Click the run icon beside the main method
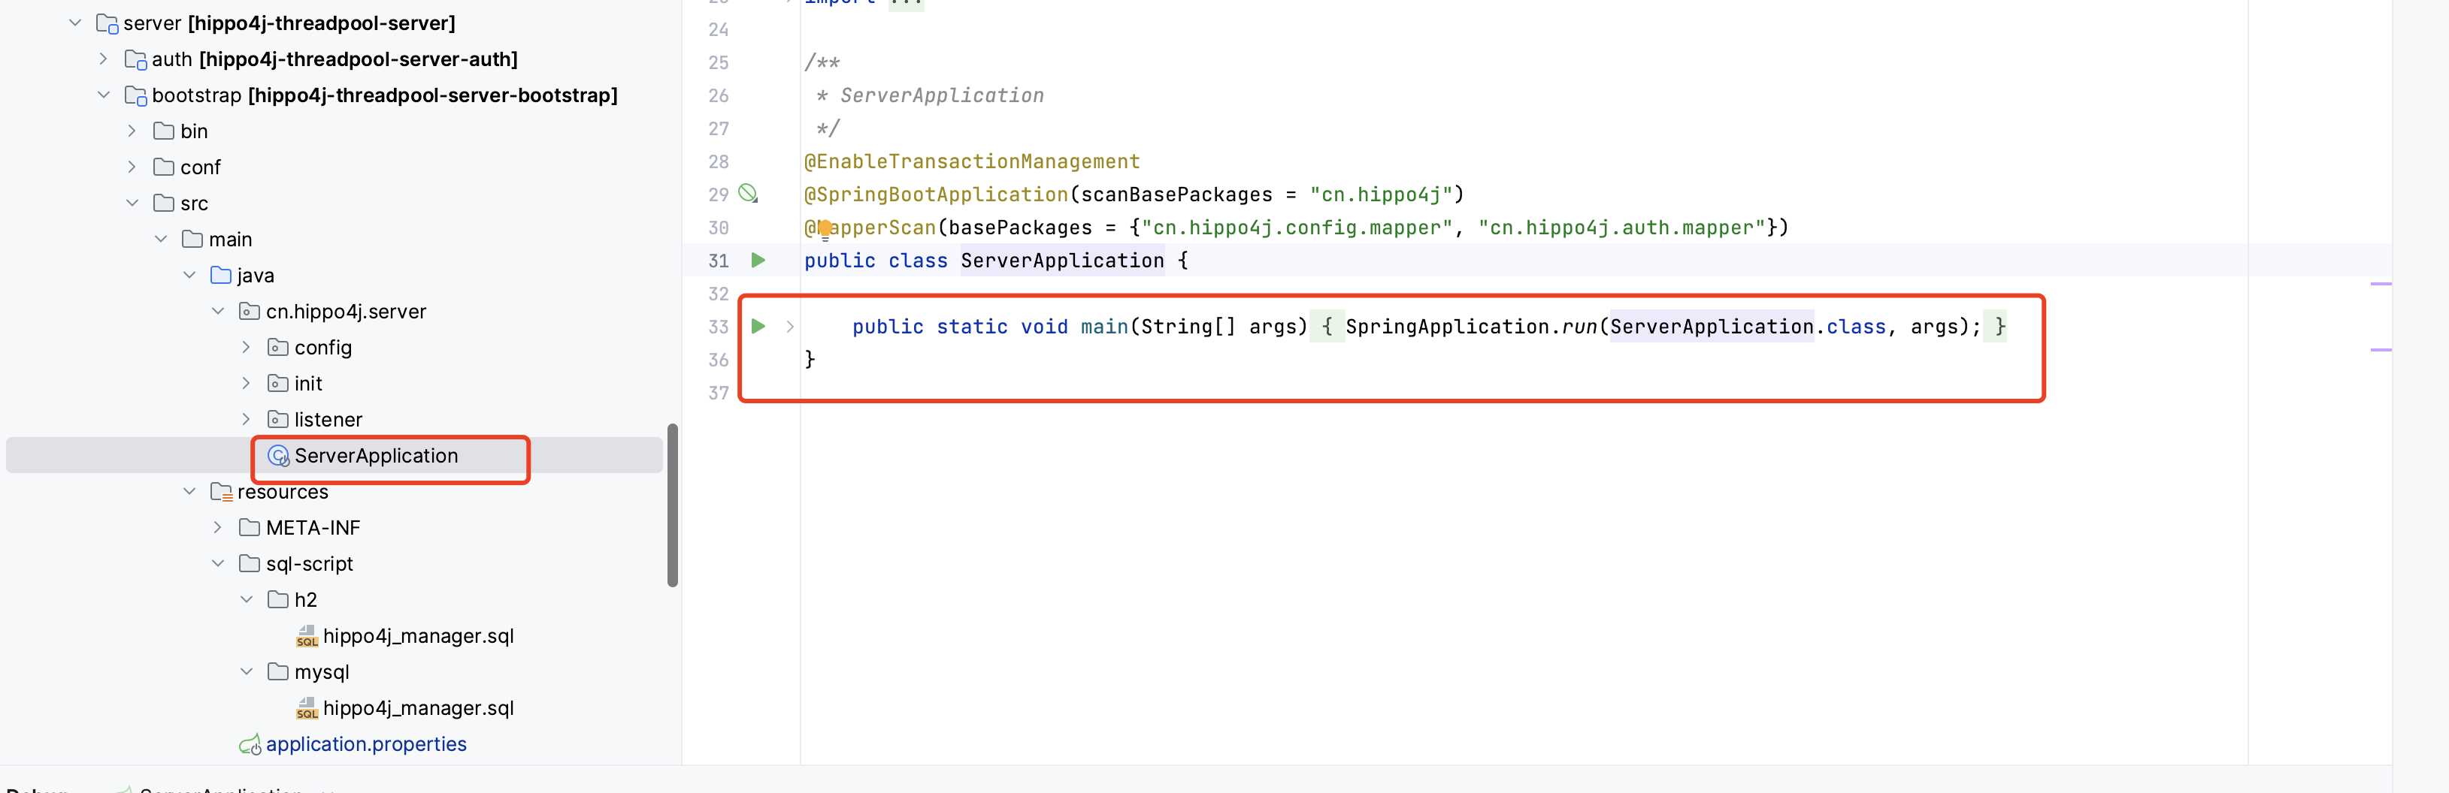 click(x=758, y=326)
